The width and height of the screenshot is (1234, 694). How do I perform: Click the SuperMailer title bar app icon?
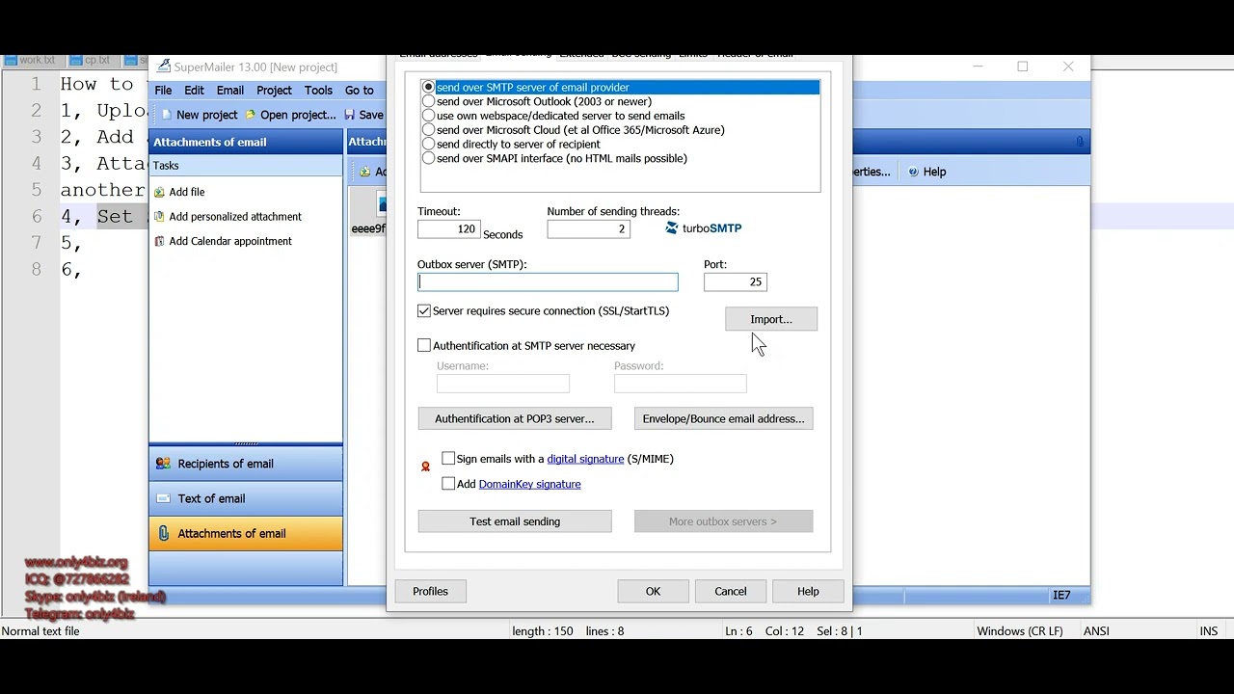(x=164, y=67)
